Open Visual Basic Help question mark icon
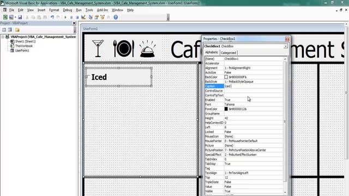This screenshot has width=349, height=196. [x=116, y=17]
